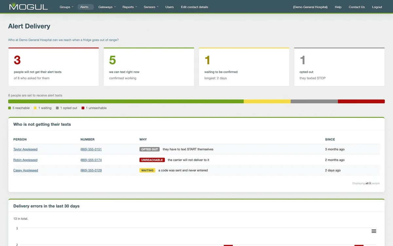Image resolution: width=393 pixels, height=246 pixels.
Task: Click phone number (865) 555-0174
Action: click(x=91, y=160)
